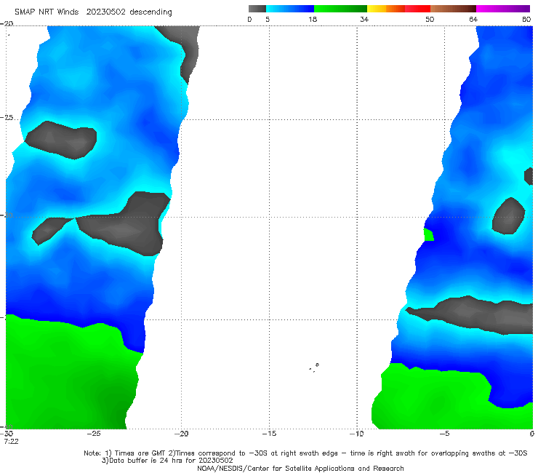This screenshot has height=473, width=538.
Task: Click the gray segment of the color bar
Action: pos(257,9)
